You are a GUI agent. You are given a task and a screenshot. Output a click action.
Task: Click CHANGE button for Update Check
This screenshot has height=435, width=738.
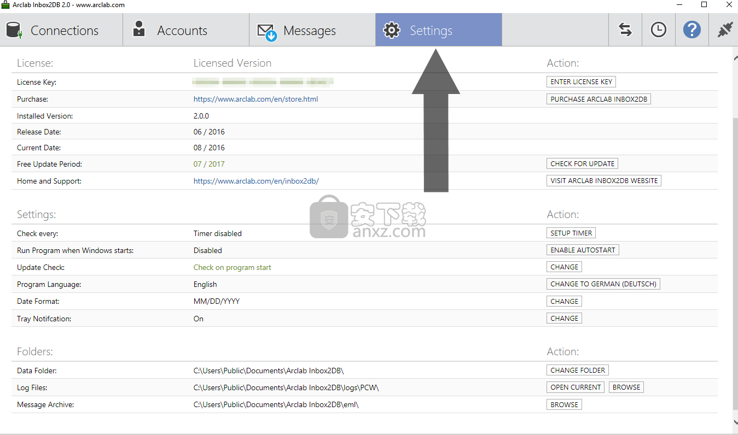(x=564, y=267)
